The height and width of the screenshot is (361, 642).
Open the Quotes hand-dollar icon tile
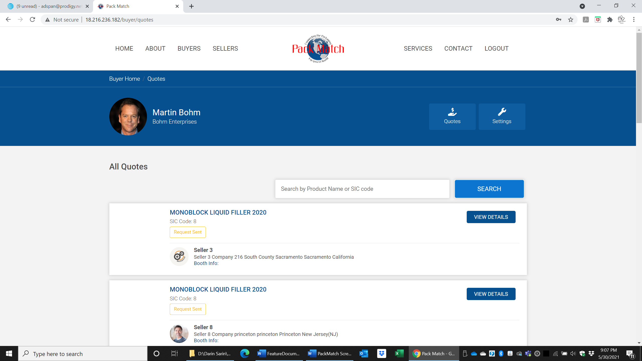coord(452,117)
